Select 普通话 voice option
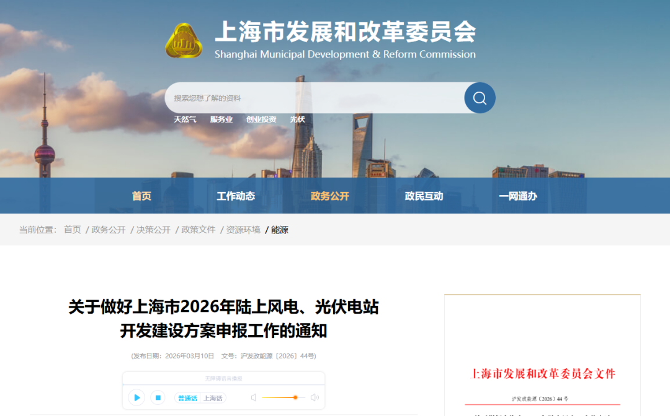 187,398
